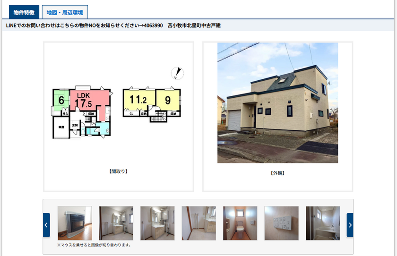
Task: Click the 玄関 entrance label on the floor plan
Action: [75, 125]
